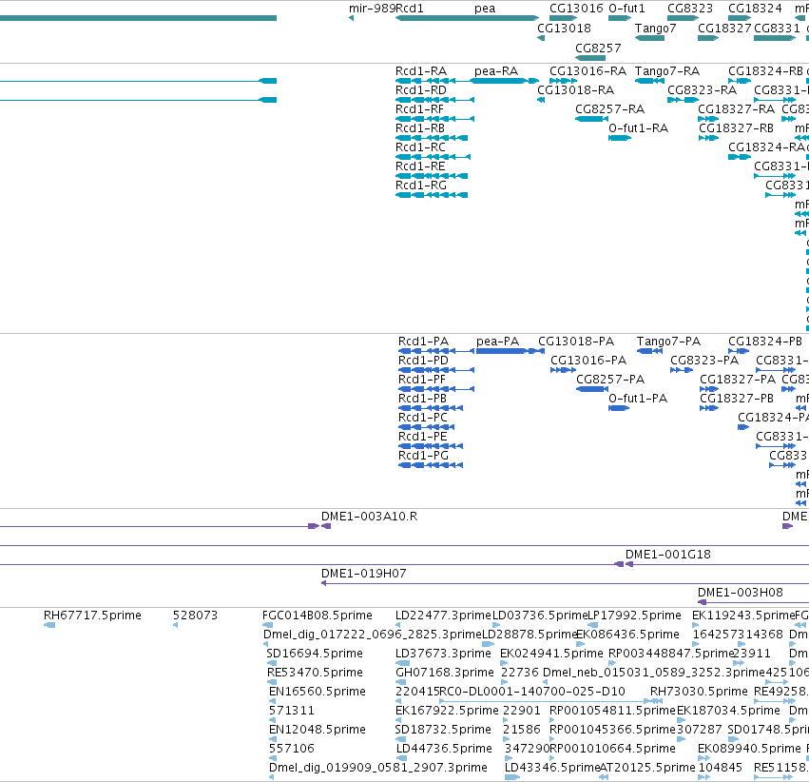Click transcript label CG18327-RA
The image size is (809, 782).
pyautogui.click(x=736, y=109)
